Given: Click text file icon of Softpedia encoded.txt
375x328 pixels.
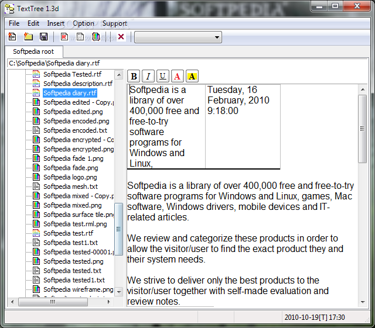Looking at the screenshot, I should pos(36,130).
